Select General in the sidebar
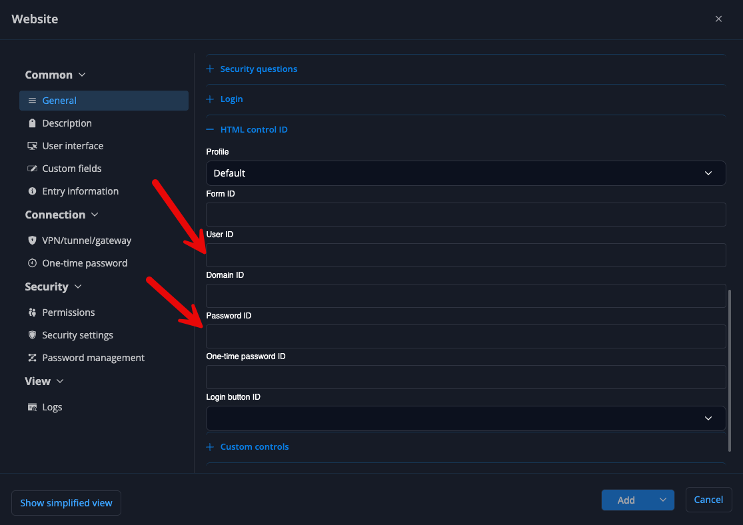743x525 pixels. click(x=104, y=101)
